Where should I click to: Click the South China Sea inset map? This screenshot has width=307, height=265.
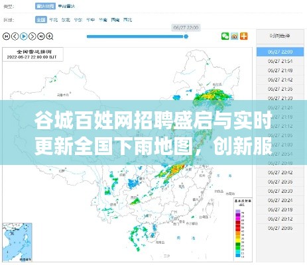tap(17, 242)
